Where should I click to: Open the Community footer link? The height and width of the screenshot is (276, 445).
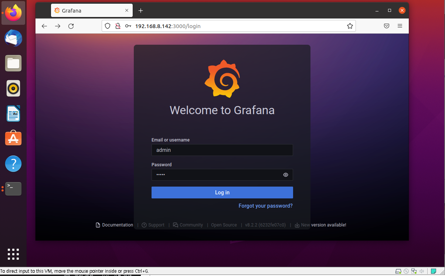(188, 225)
